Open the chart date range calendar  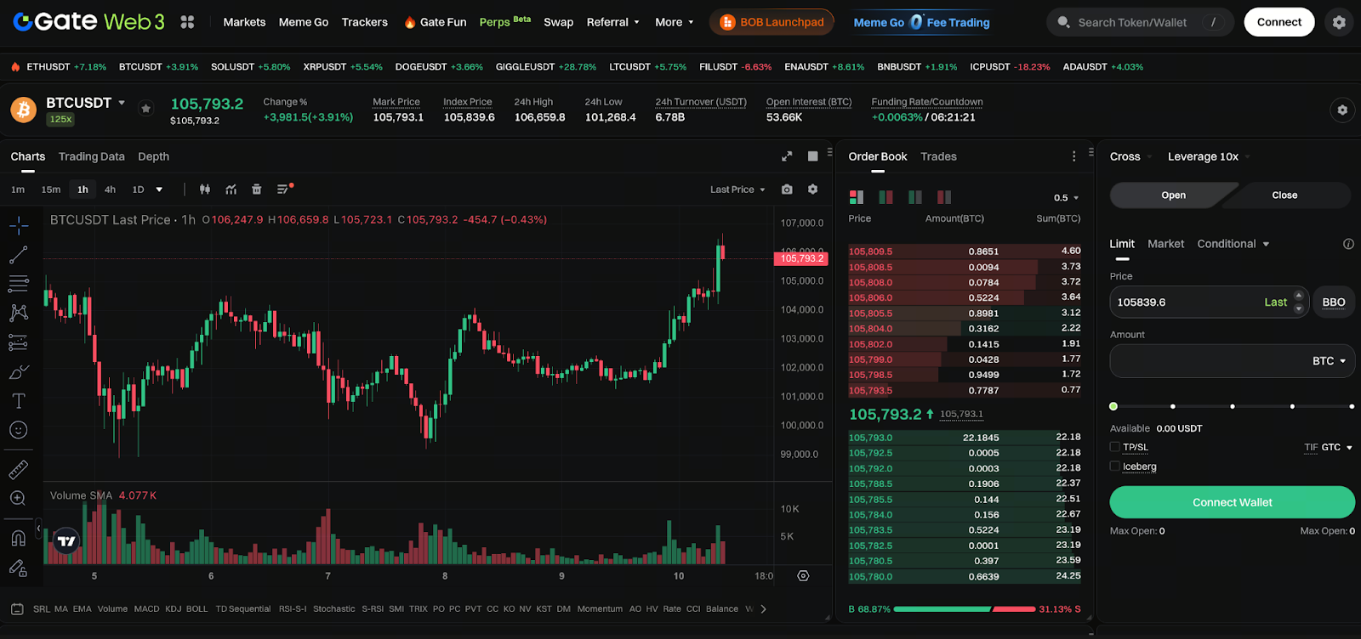(17, 609)
